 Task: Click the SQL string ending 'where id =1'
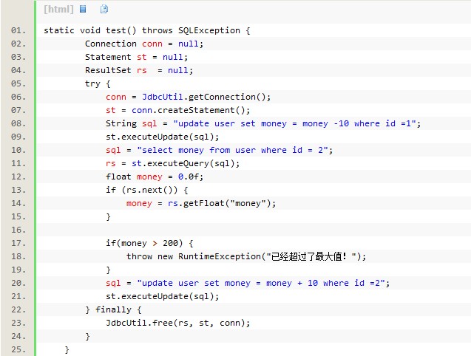(295, 123)
